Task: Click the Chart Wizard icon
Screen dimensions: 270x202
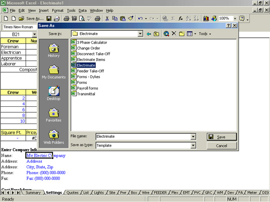Action: point(206,18)
